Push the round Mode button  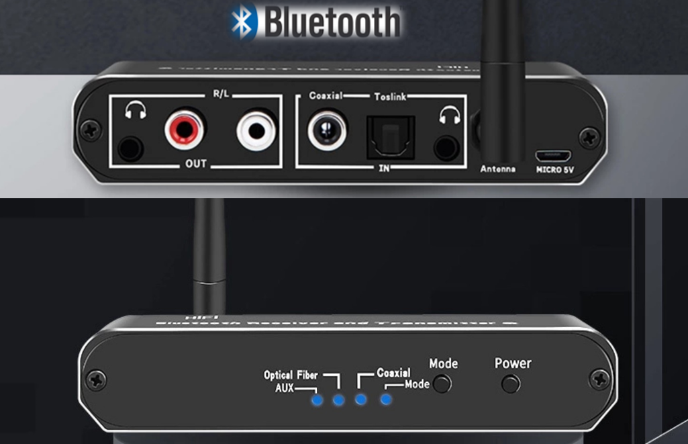(x=442, y=384)
